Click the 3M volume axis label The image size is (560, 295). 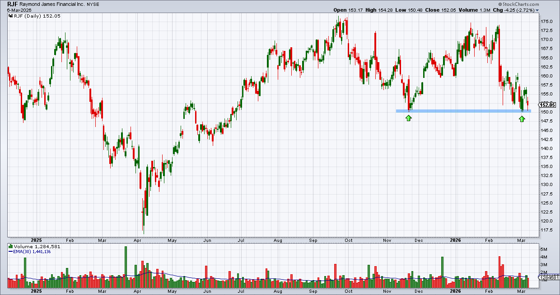point(544,264)
